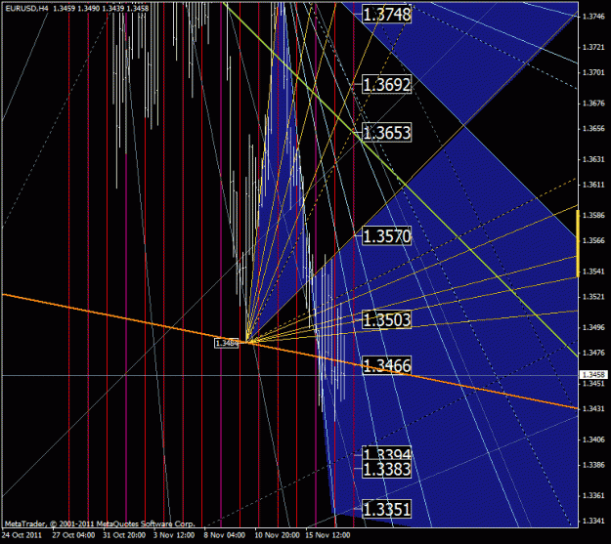Viewport: 611px width, 544px height.
Task: Select the 1.3692 price level label
Action: tap(386, 85)
